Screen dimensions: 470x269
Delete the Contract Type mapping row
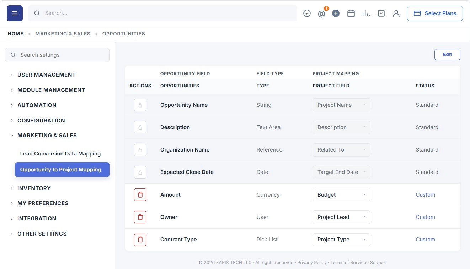pyautogui.click(x=140, y=240)
